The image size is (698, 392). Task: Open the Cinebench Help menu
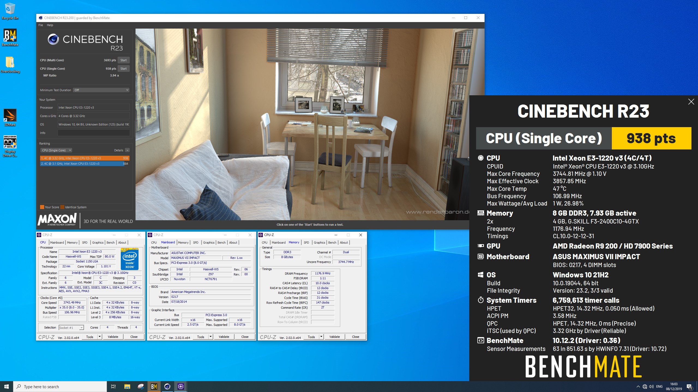pyautogui.click(x=50, y=25)
